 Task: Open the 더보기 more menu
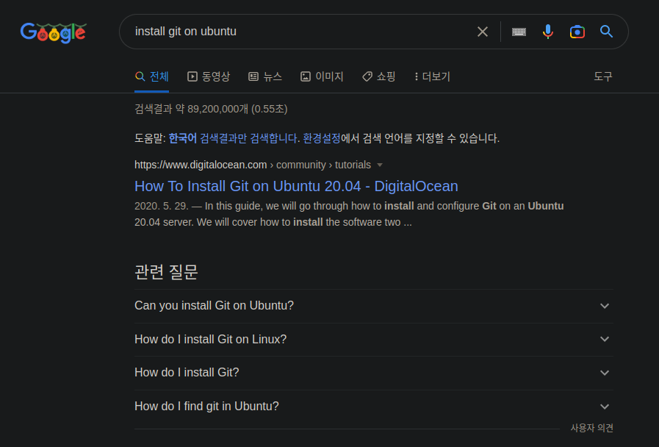pos(432,76)
